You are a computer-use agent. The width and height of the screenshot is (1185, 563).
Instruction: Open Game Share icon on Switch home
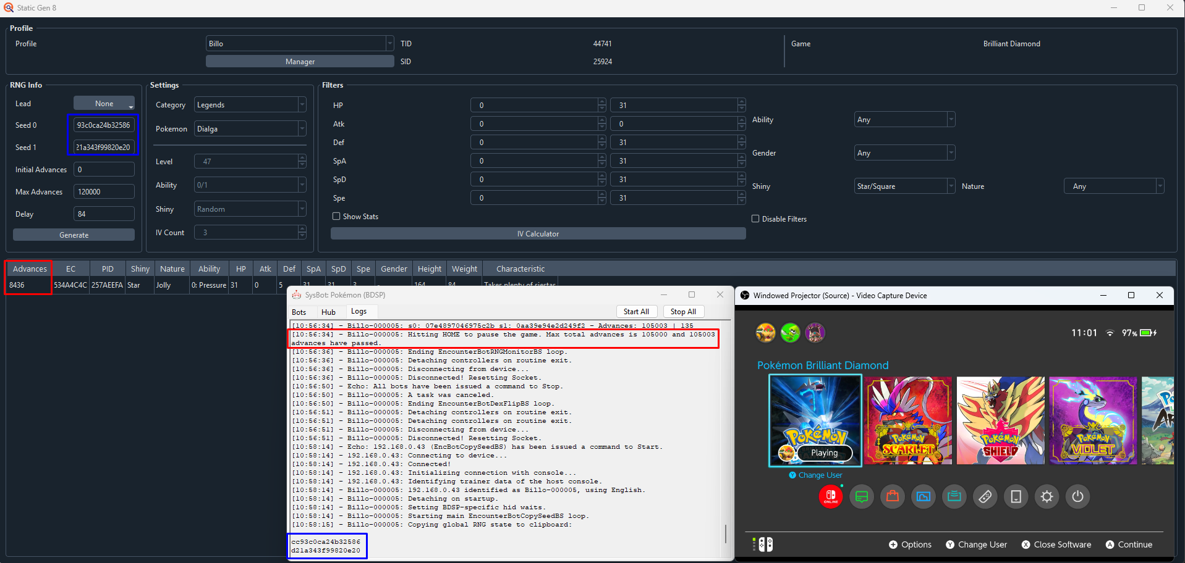coord(954,496)
